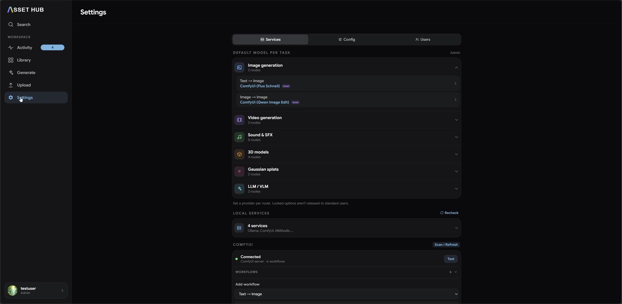The width and height of the screenshot is (622, 304).
Task: Click the Library grid icon
Action: click(x=11, y=60)
